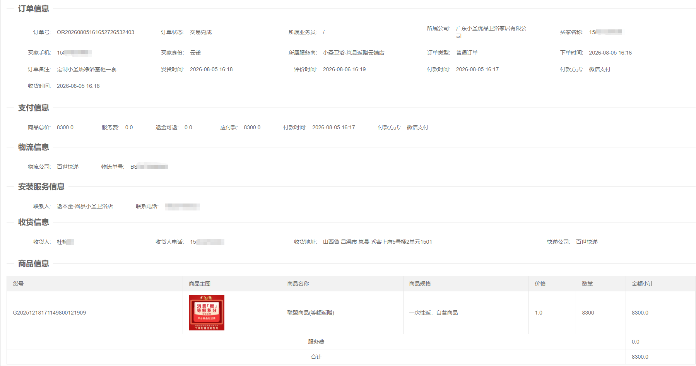
Task: Click courier company 百世快递 in 收货信息
Action: pos(587,242)
